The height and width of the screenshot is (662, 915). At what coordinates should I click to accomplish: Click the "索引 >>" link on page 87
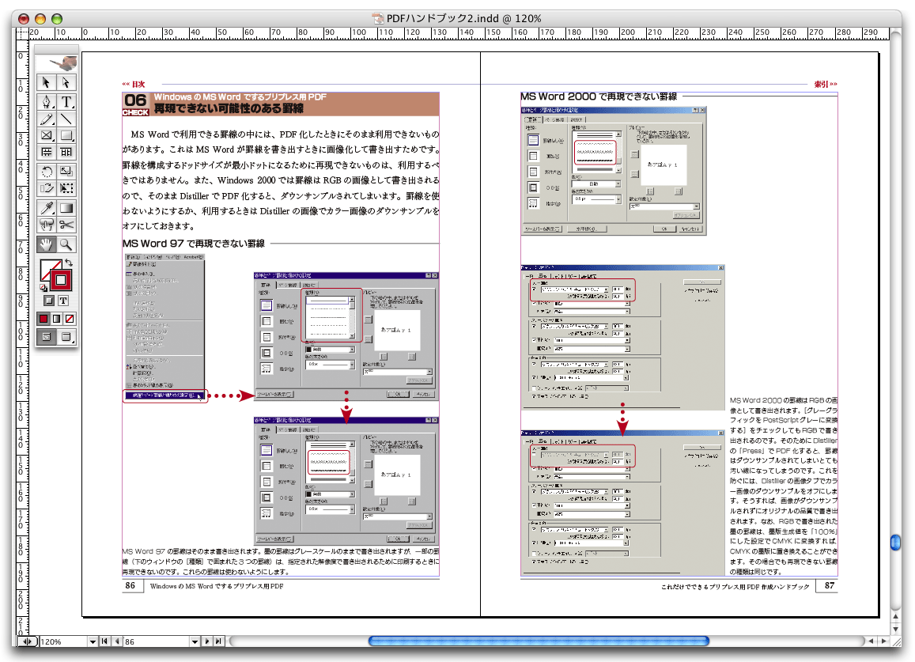826,84
